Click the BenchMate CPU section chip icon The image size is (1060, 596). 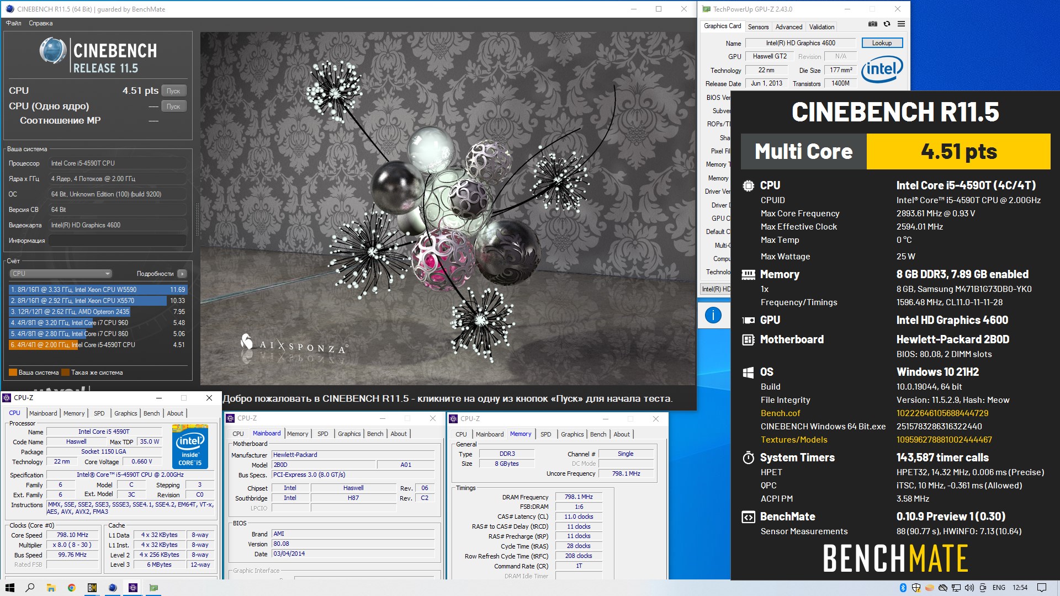tap(748, 186)
